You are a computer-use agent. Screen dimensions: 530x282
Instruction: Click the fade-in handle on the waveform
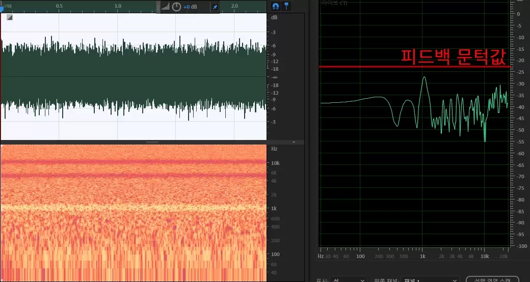coord(10,17)
